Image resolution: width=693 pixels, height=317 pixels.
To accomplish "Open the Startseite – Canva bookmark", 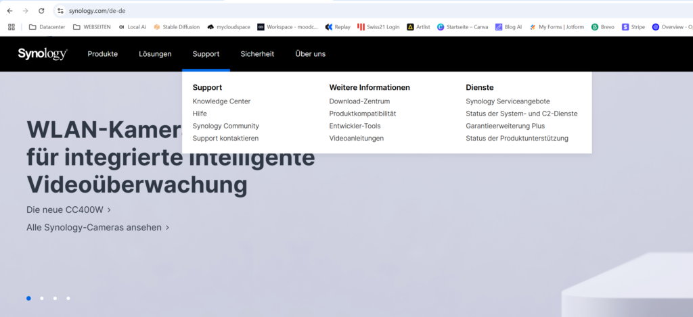I will pyautogui.click(x=463, y=27).
